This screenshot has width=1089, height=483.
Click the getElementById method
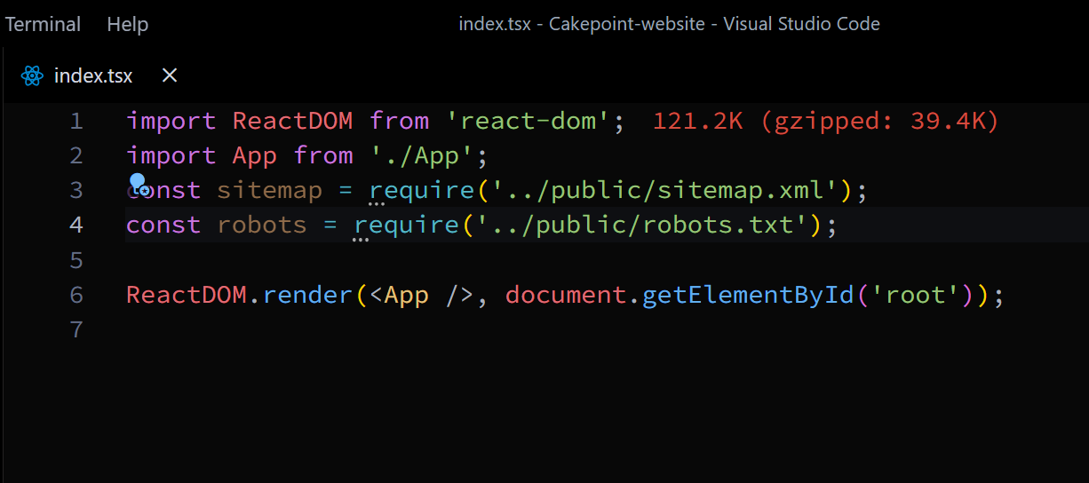748,295
